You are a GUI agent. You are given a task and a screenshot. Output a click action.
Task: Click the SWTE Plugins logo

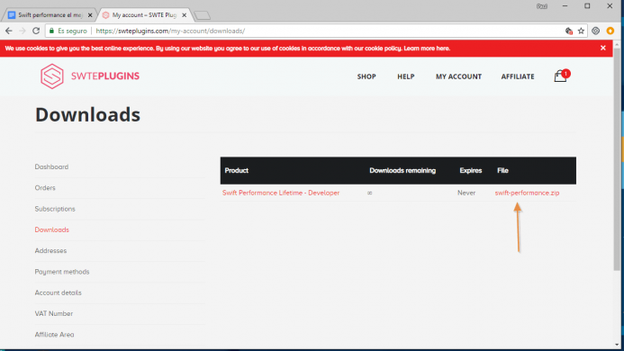coord(90,76)
